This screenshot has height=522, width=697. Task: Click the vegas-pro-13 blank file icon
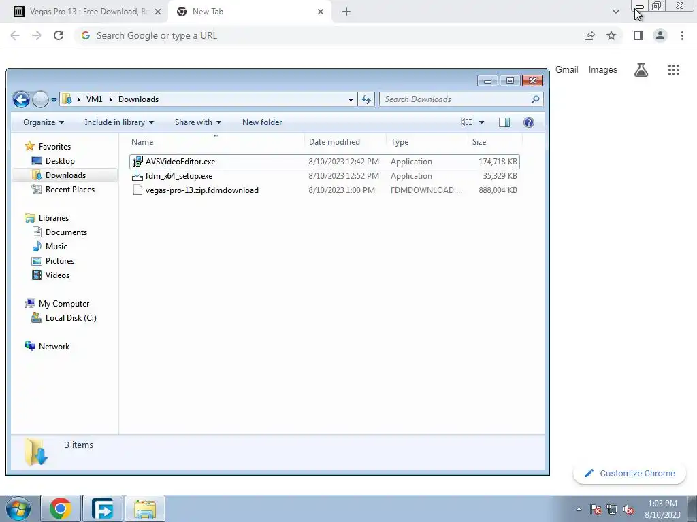tap(137, 190)
